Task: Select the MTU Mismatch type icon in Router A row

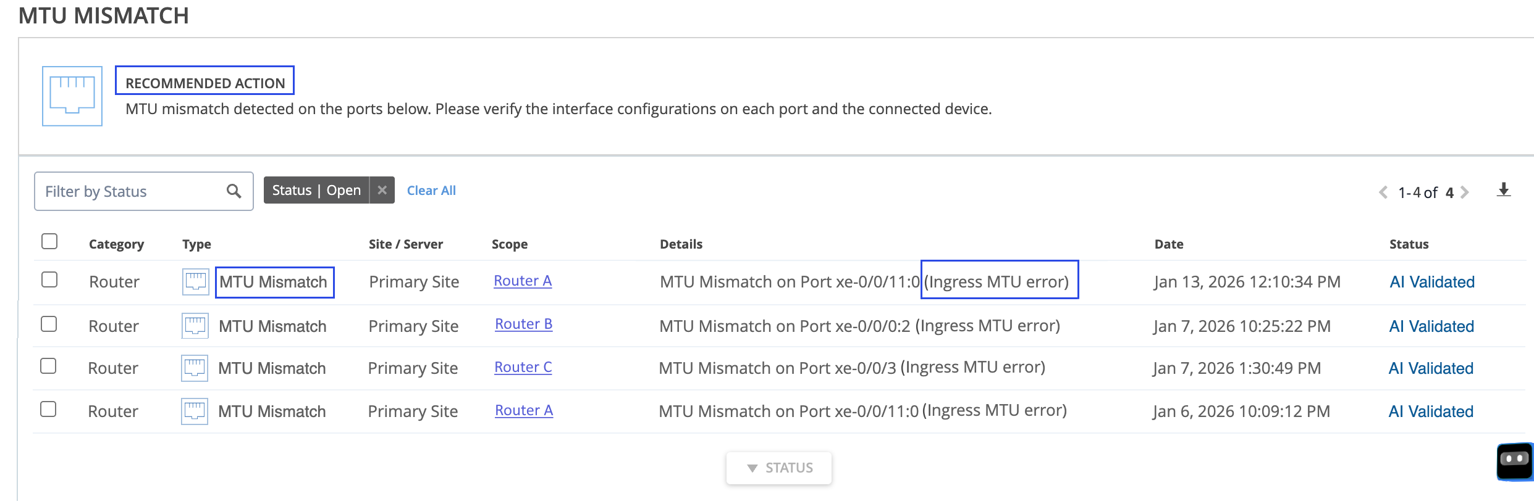Action: point(195,282)
